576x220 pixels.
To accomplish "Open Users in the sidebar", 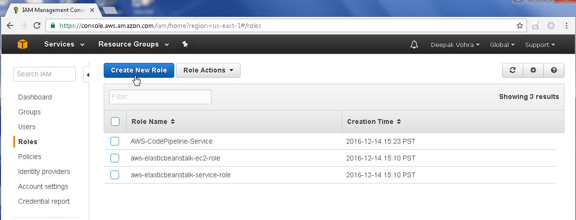I will tap(27, 127).
